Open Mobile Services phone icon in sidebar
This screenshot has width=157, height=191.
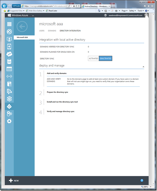tap(9, 47)
